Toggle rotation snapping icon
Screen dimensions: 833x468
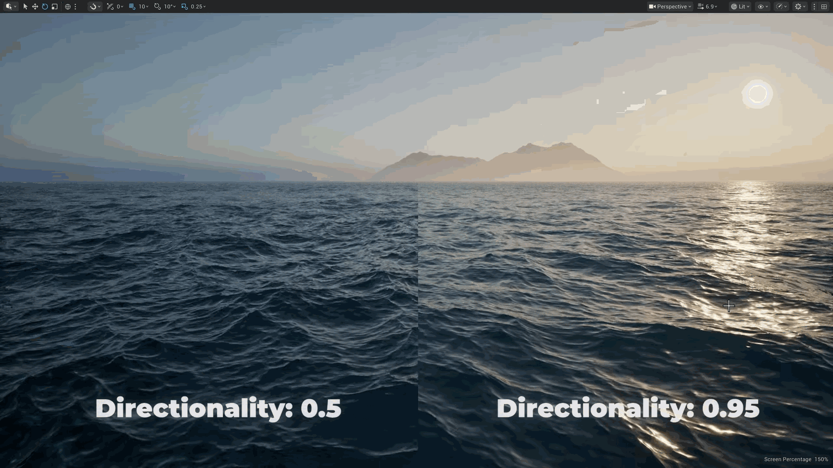[157, 7]
